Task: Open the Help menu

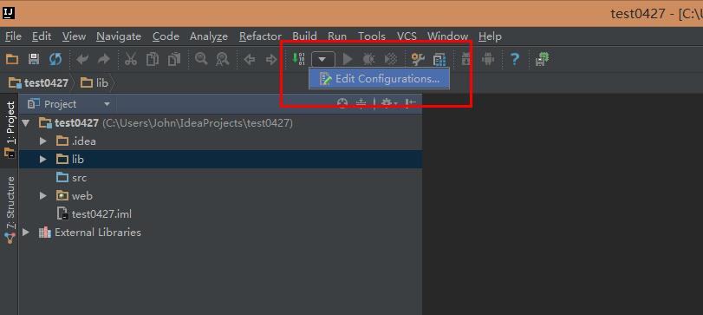Action: coord(490,36)
